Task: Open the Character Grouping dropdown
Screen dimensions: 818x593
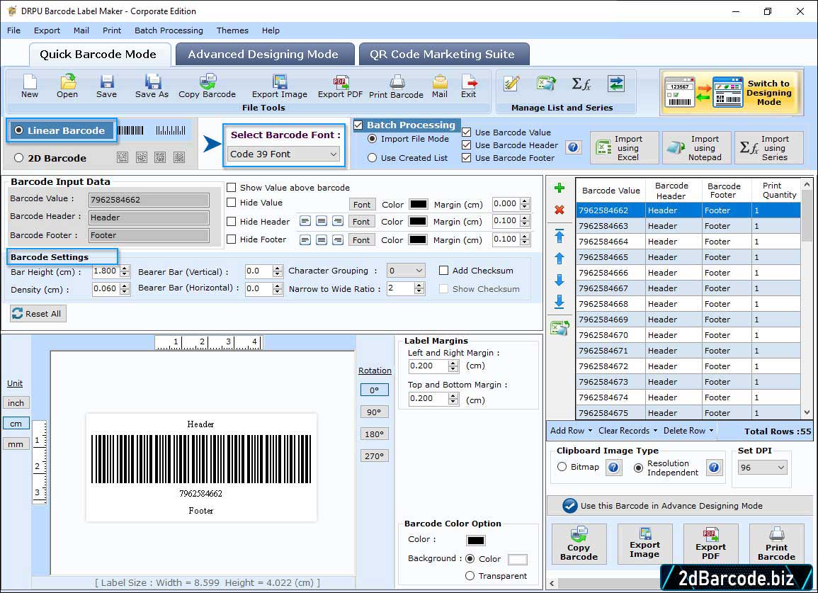Action: click(x=406, y=271)
